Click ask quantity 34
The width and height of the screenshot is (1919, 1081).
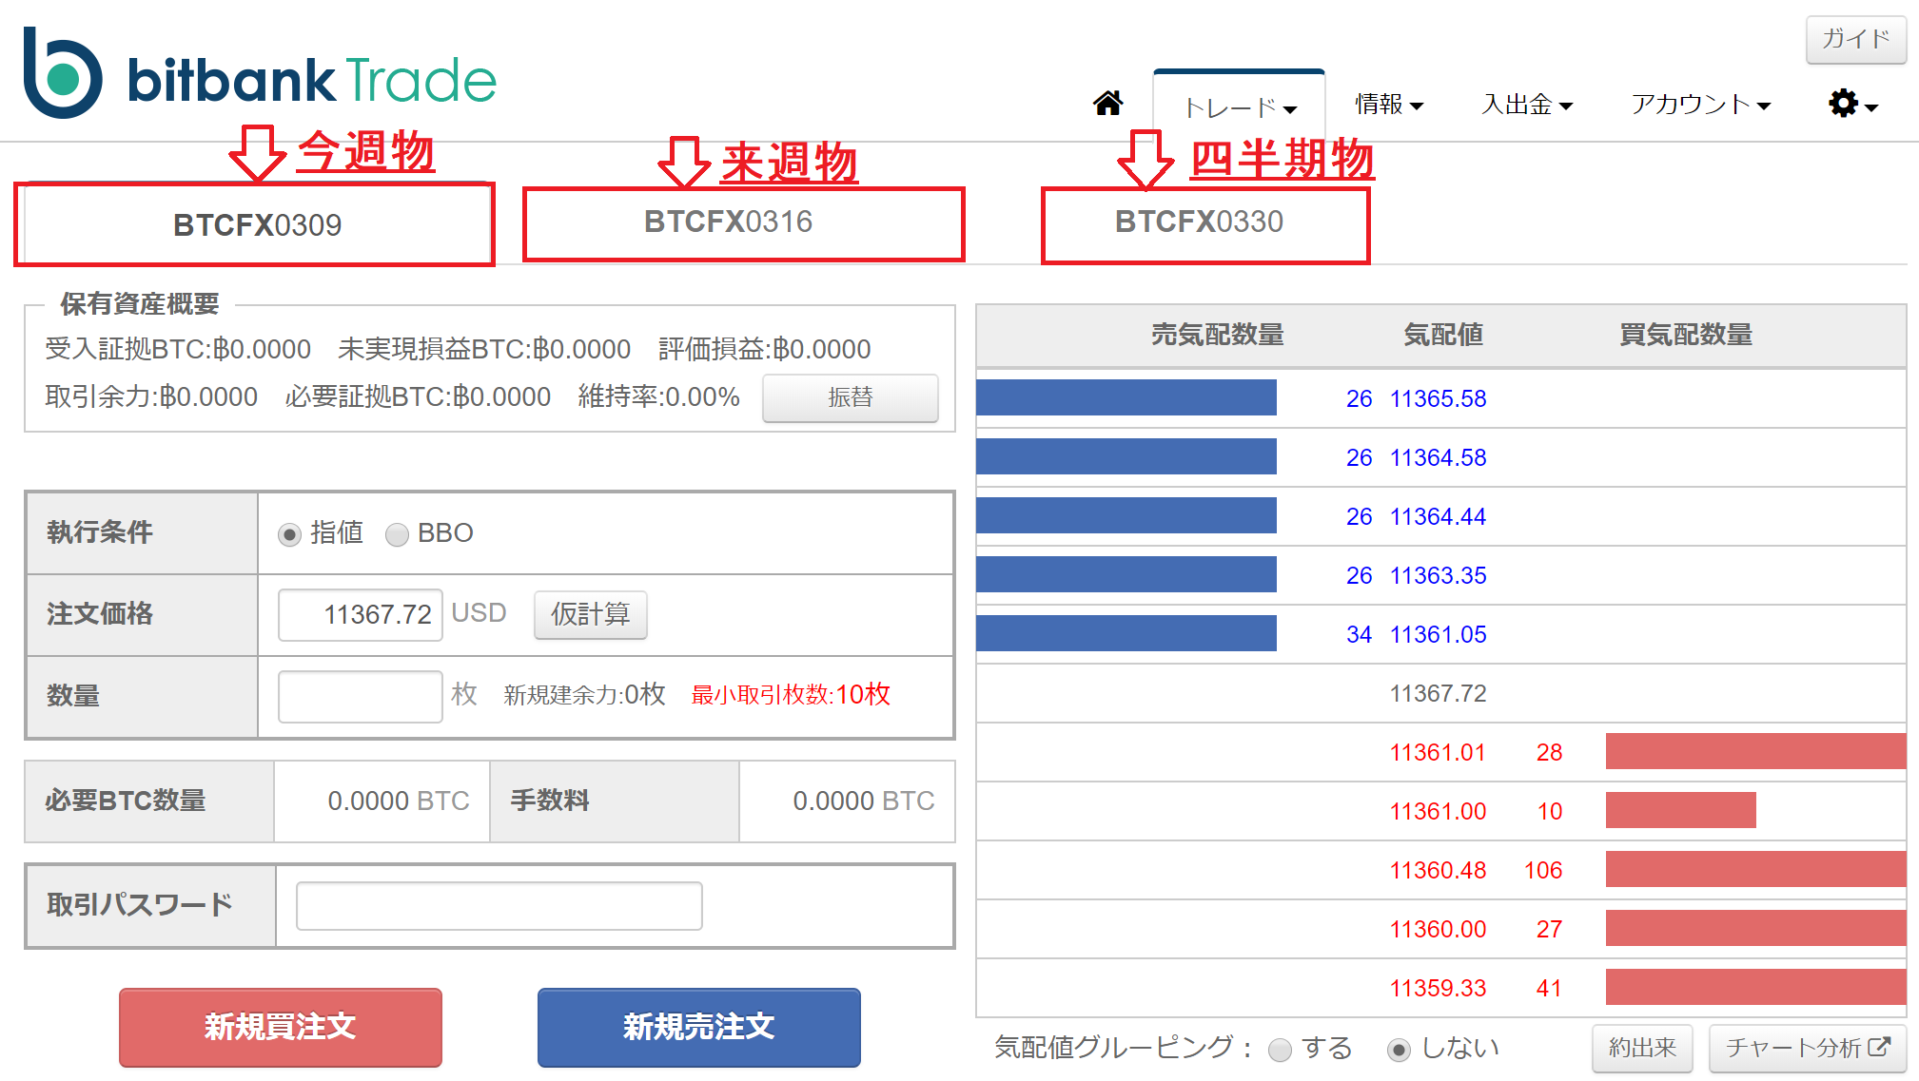(x=1359, y=634)
